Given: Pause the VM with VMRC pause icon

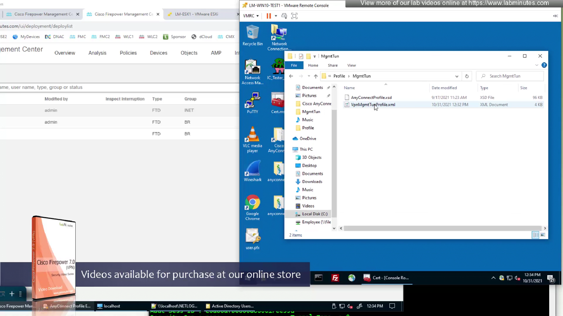Looking at the screenshot, I should coord(269,16).
